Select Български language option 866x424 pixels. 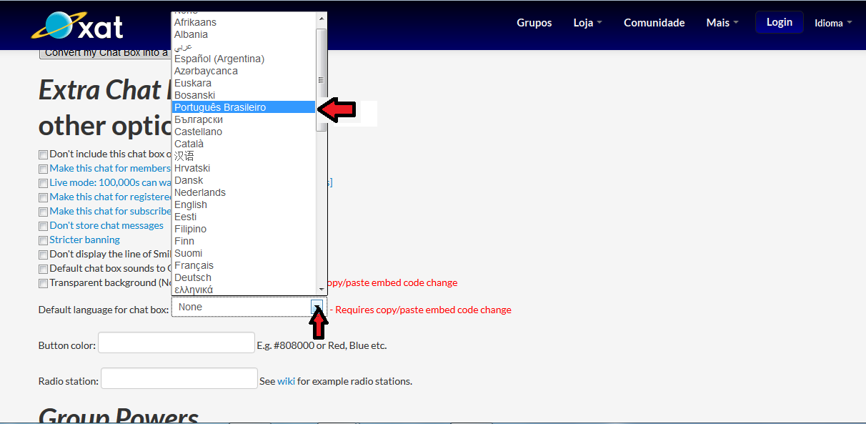point(244,119)
